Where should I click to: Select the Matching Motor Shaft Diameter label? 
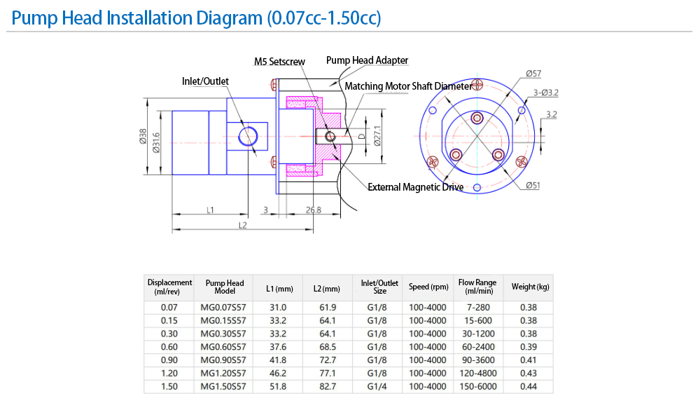[409, 86]
